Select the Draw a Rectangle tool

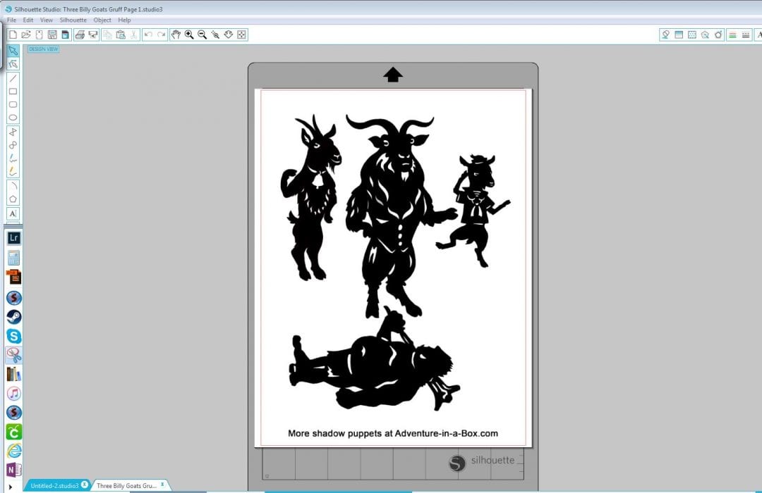click(x=13, y=92)
